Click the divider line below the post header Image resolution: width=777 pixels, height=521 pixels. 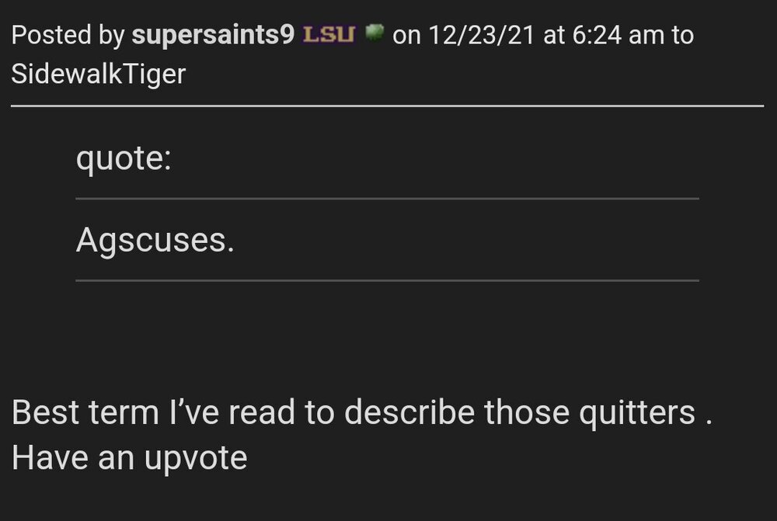tap(388, 106)
